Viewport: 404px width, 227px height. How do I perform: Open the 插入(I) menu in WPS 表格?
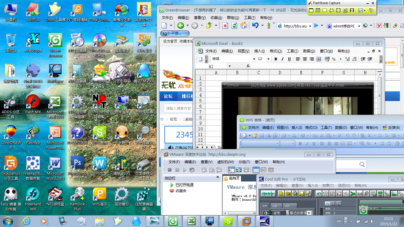pyautogui.click(x=297, y=128)
